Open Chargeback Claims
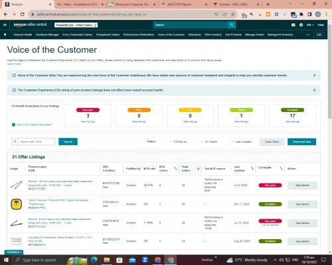This screenshot has height=265, width=332. click(x=108, y=34)
